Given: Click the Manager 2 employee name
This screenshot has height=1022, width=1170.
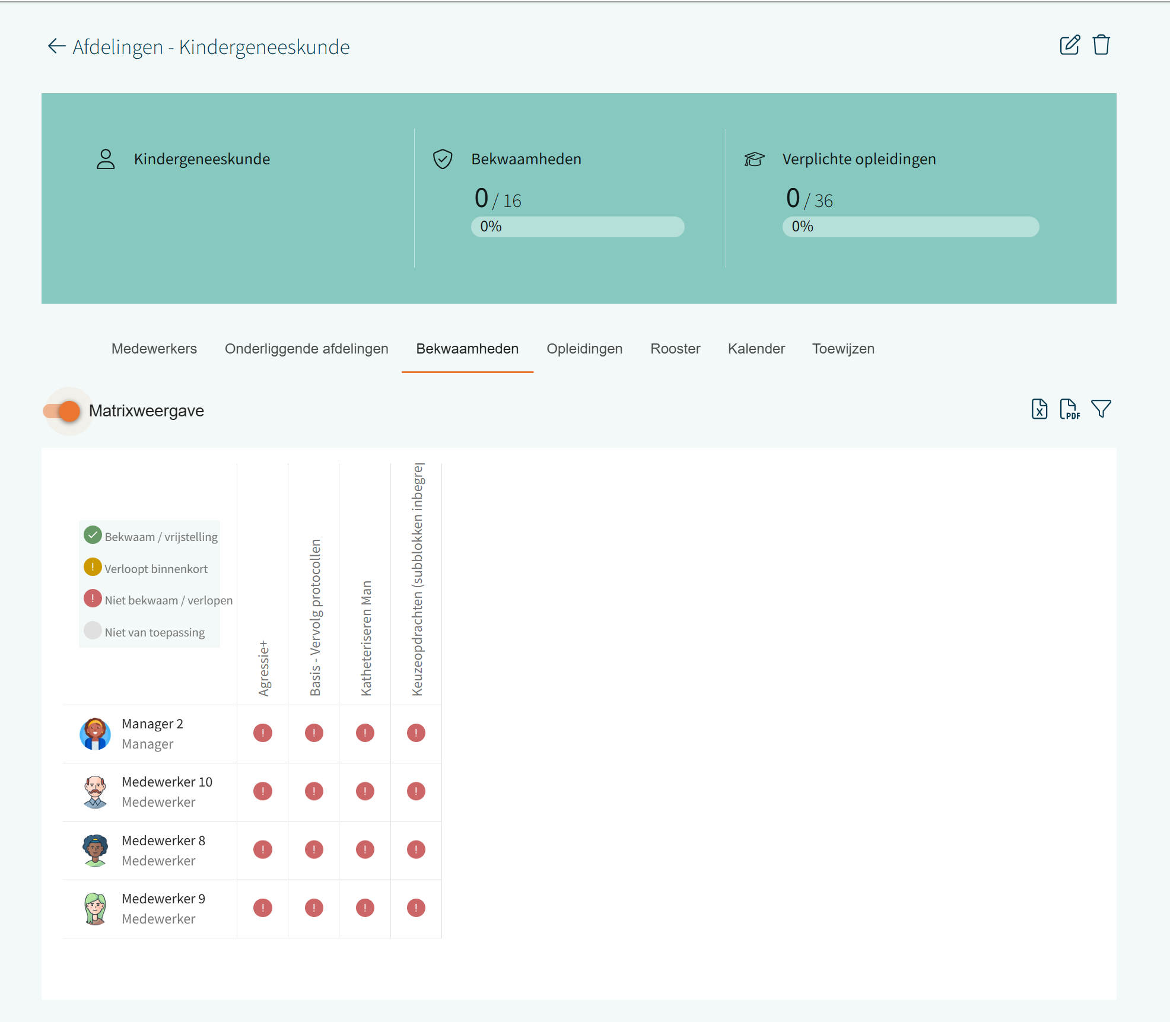Looking at the screenshot, I should 152,724.
